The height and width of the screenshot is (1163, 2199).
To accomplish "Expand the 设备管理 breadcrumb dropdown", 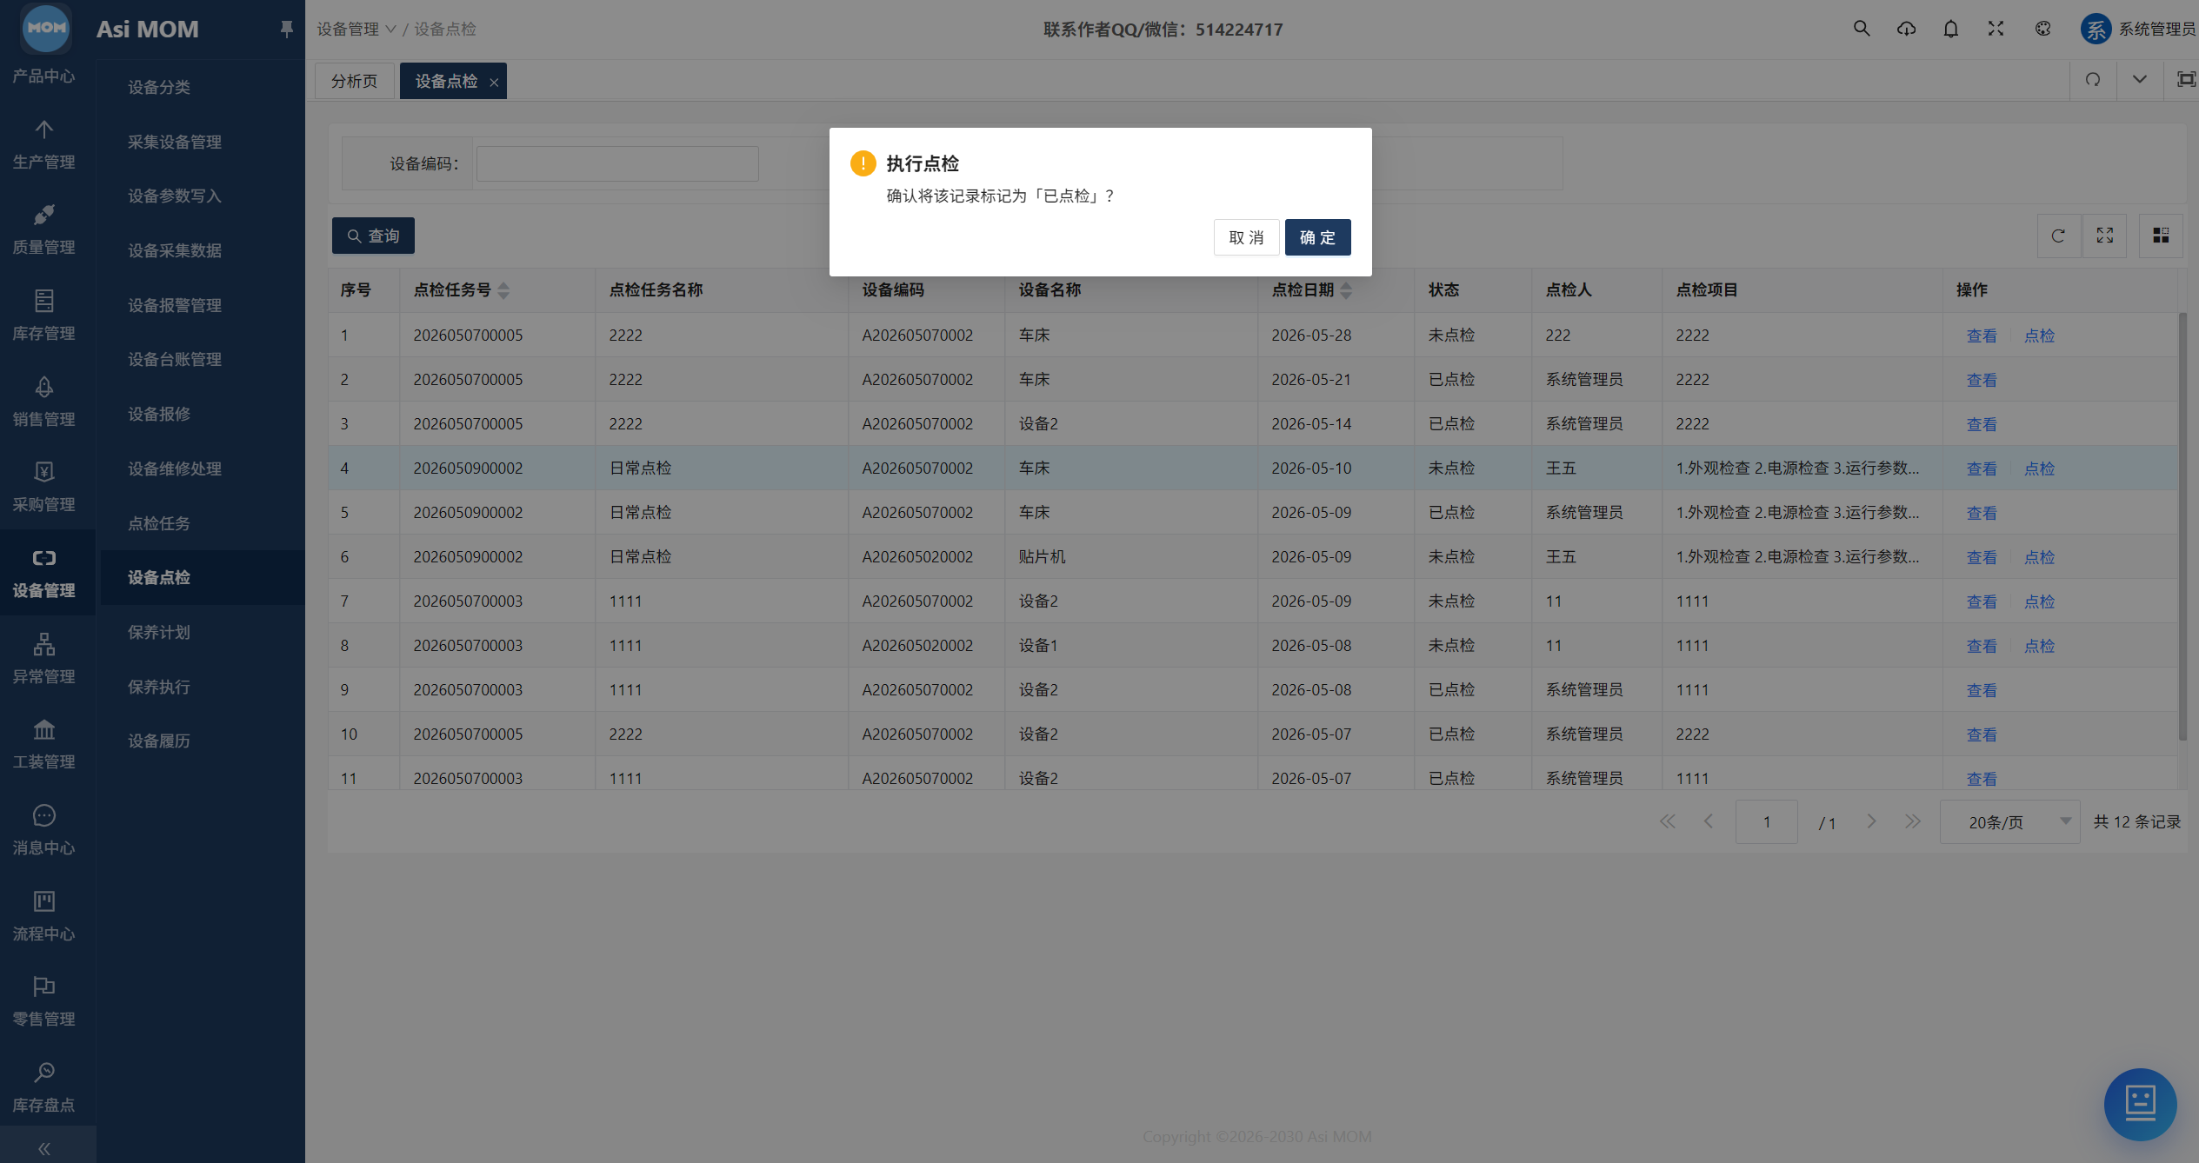I will (357, 29).
